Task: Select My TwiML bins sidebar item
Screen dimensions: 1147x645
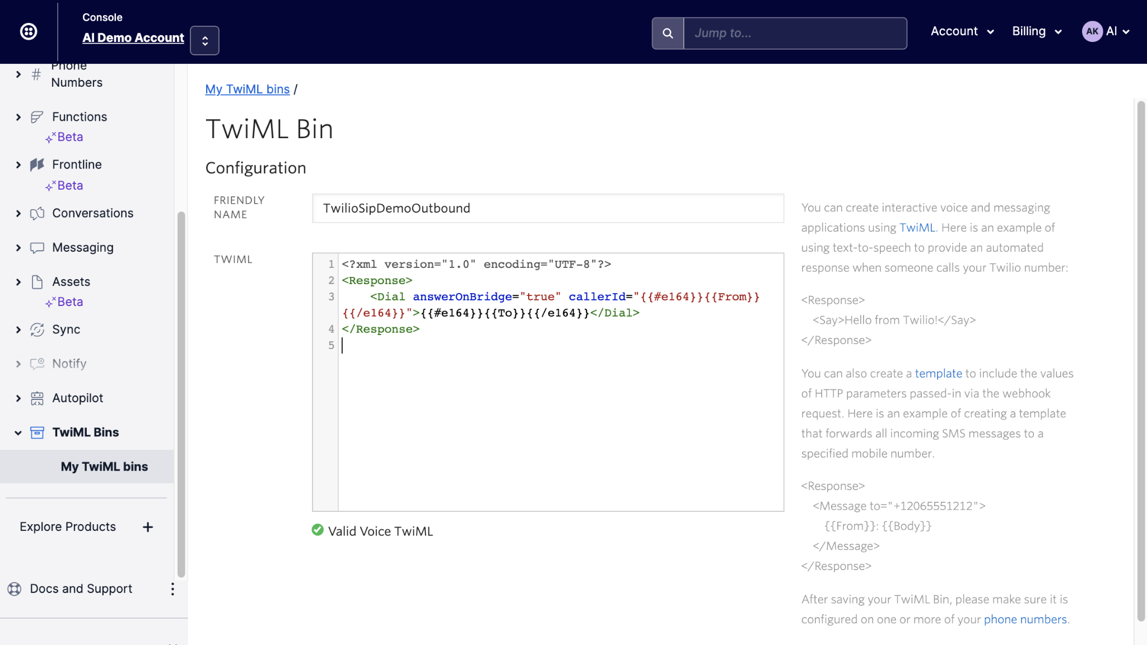Action: click(87, 467)
